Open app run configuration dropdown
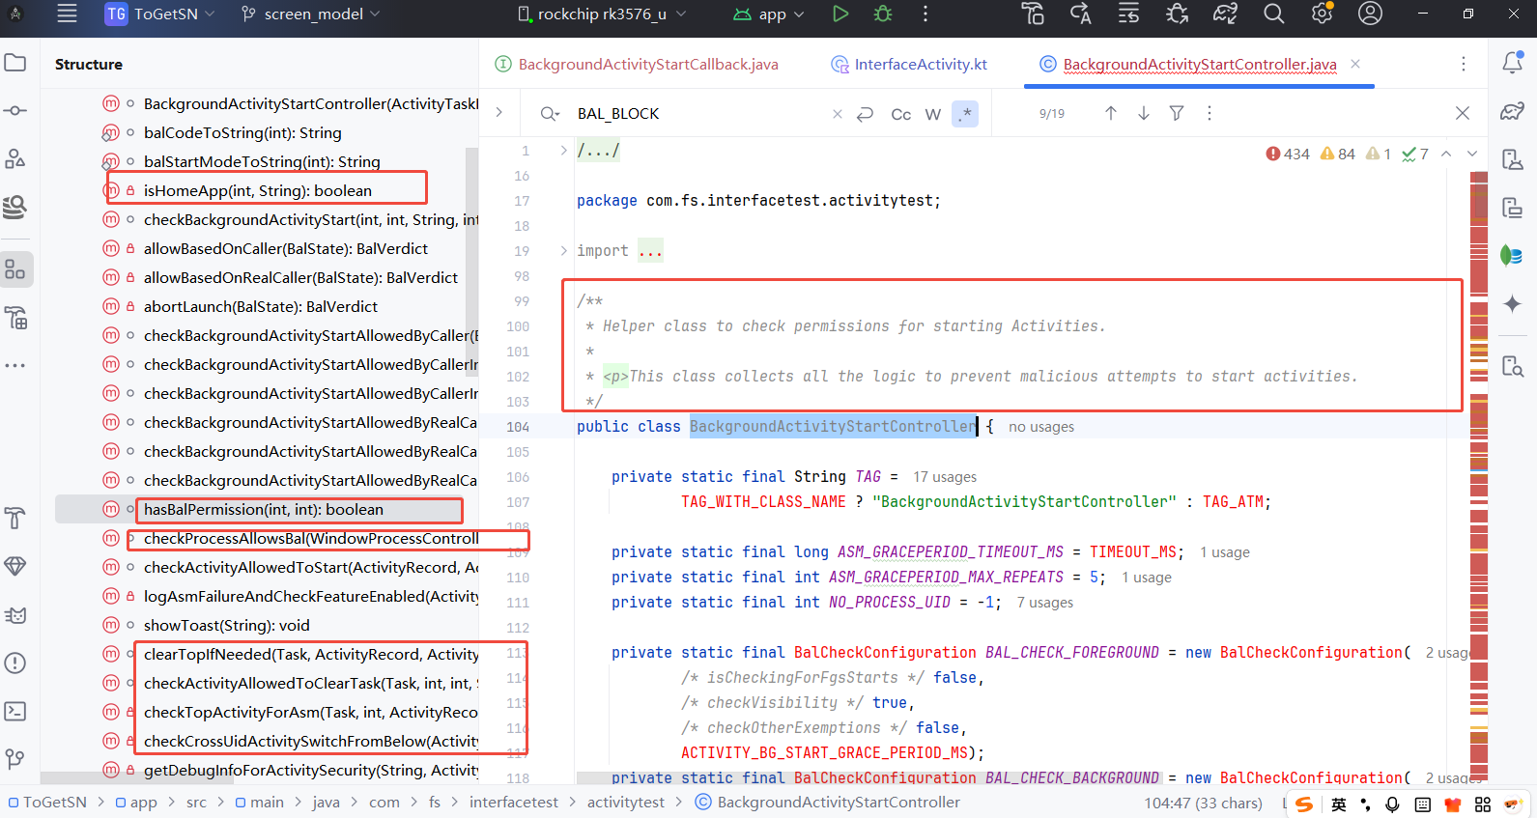 pyautogui.click(x=769, y=14)
